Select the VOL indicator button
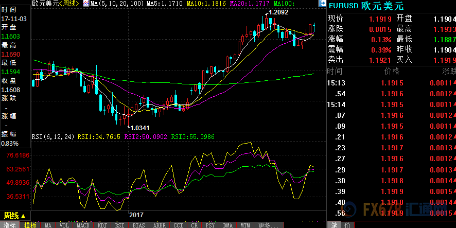This screenshot has width=456, height=228. coord(64,225)
